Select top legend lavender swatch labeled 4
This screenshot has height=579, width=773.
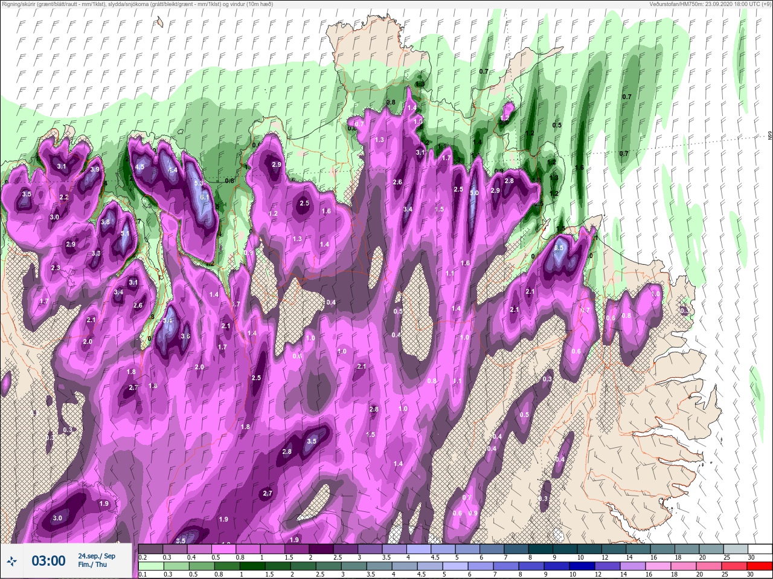[x=419, y=549]
